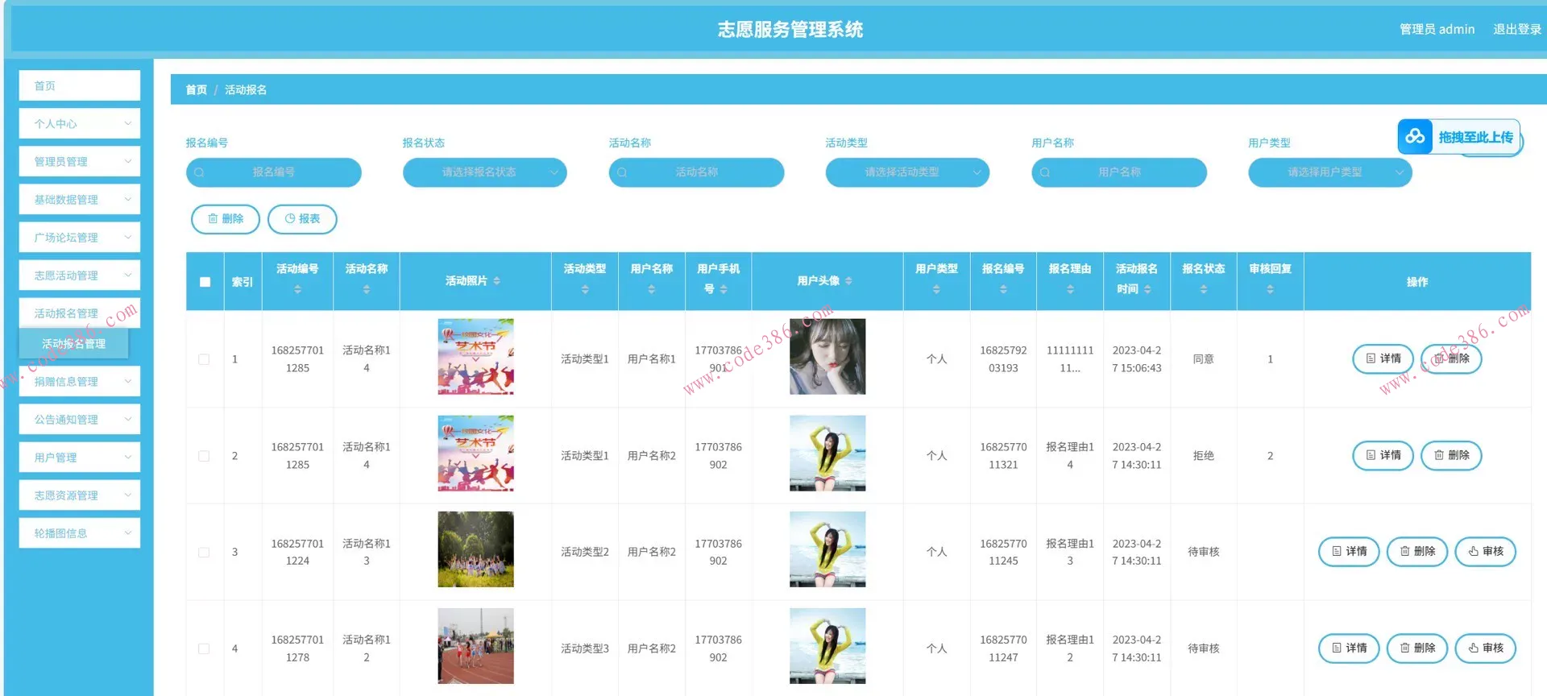Click 删除 for row 4
1547x696 pixels.
pyautogui.click(x=1417, y=648)
